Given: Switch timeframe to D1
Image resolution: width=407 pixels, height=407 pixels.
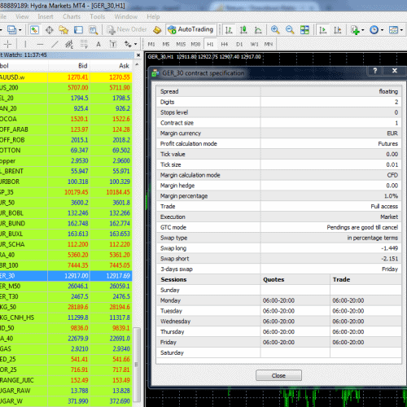Looking at the screenshot, I should point(239,44).
